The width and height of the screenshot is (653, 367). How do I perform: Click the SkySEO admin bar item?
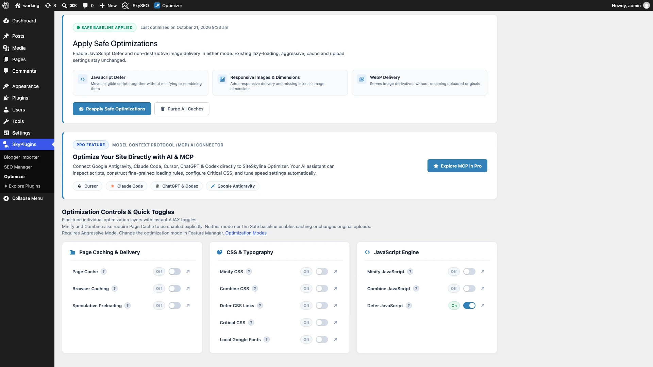click(135, 5)
